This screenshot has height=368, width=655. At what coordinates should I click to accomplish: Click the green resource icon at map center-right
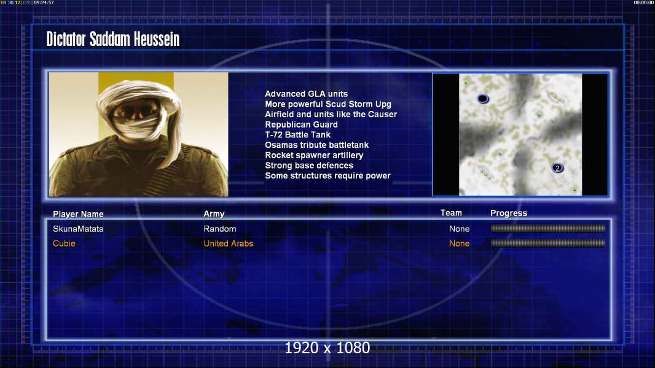click(539, 114)
